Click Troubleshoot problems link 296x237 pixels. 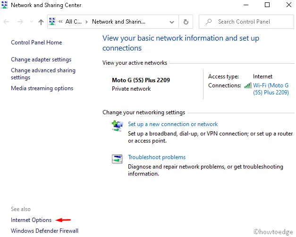coord(157,157)
